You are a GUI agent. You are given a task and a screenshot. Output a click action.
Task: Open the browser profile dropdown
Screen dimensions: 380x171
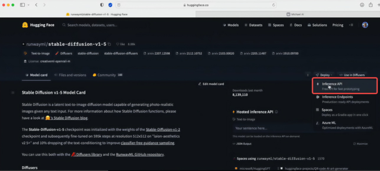pyautogui.click(x=365, y=25)
